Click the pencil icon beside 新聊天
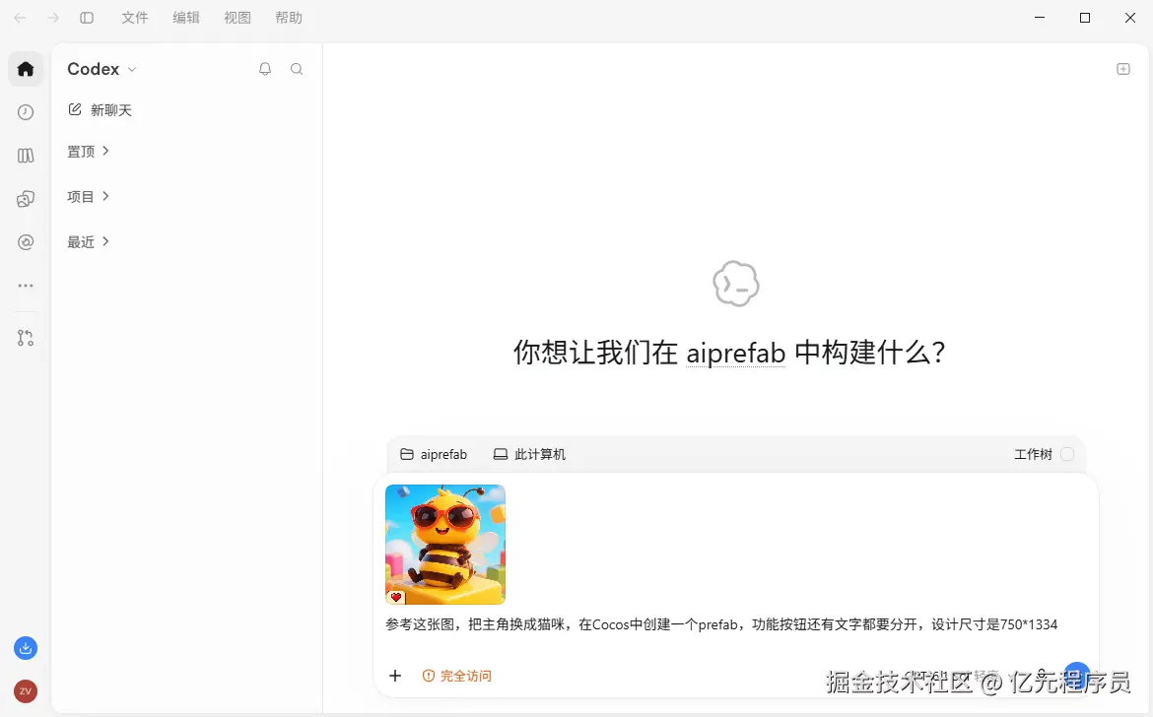Screen dimensions: 1153x717 click(75, 109)
